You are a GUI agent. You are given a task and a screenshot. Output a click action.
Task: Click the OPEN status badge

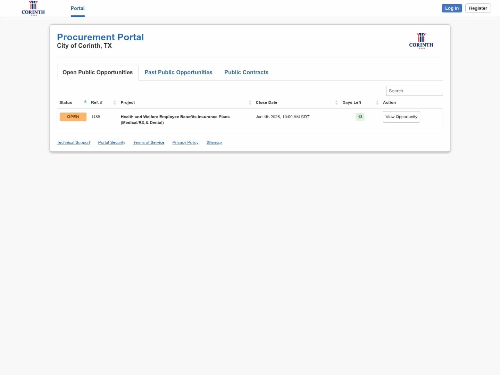point(73,117)
